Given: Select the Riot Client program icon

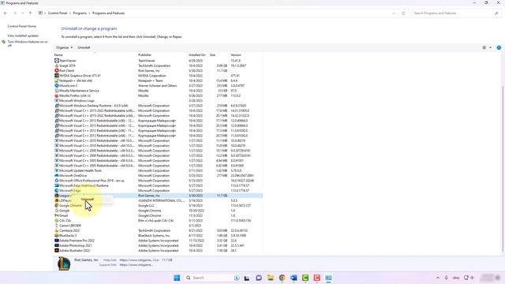Looking at the screenshot, I should (x=57, y=70).
